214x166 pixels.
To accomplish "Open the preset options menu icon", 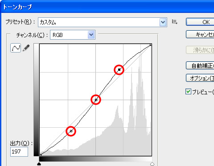I will coord(175,22).
